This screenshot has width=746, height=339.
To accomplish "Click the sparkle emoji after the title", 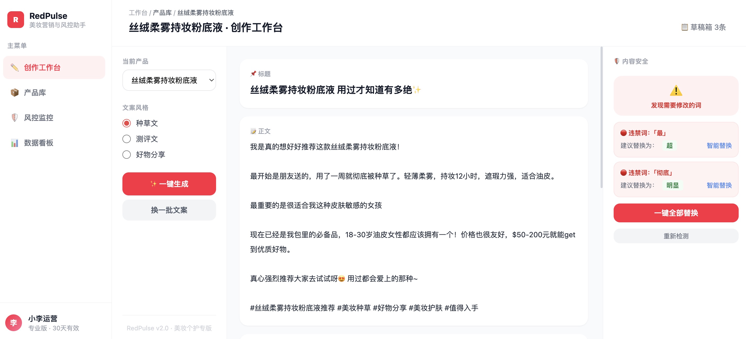I will (417, 90).
